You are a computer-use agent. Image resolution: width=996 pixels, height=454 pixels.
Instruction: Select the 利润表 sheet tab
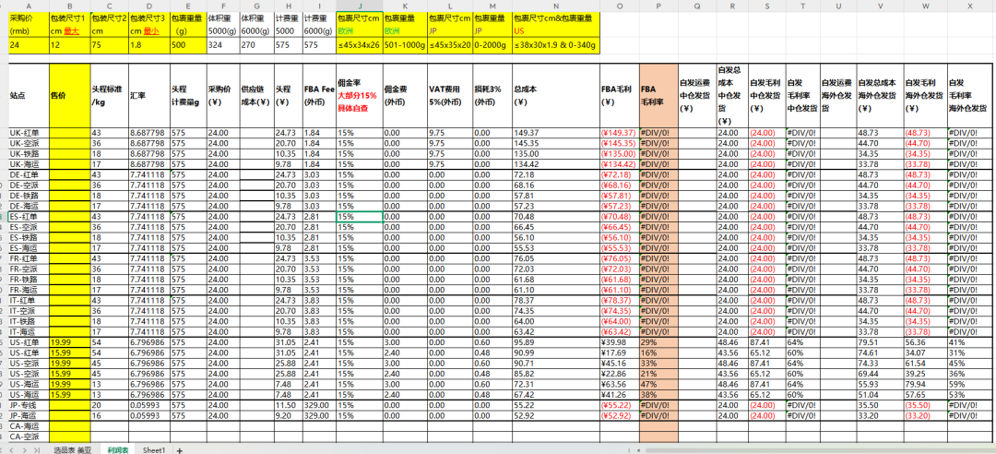(117, 449)
